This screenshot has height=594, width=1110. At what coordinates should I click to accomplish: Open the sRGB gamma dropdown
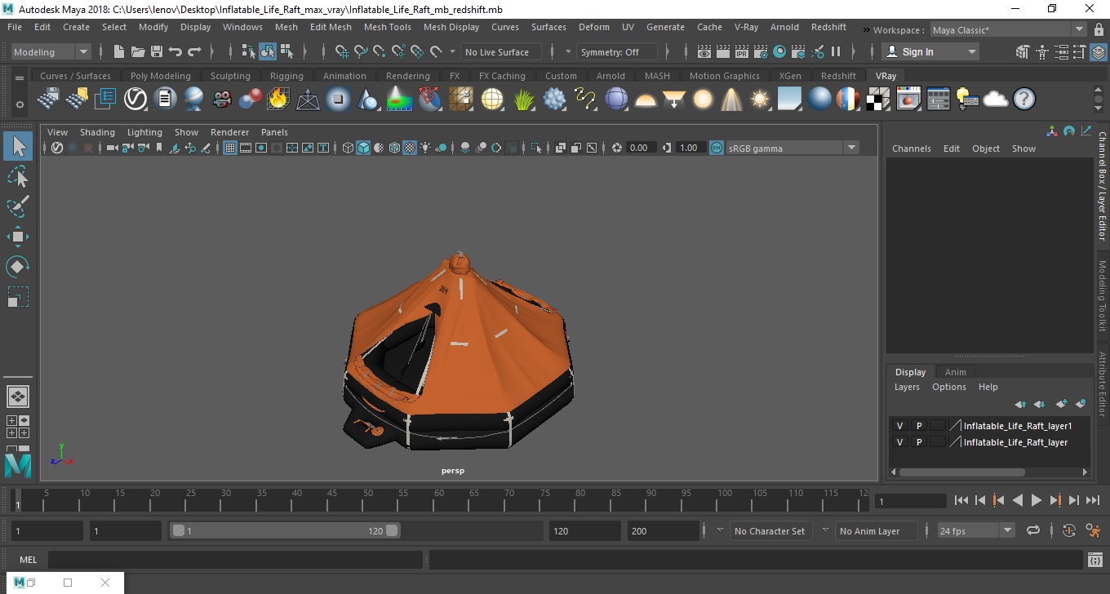click(793, 148)
